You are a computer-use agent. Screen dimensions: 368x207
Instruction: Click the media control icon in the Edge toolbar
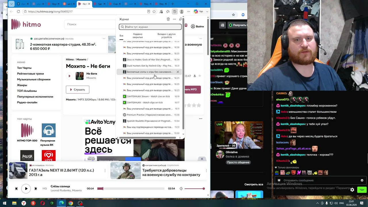(x=161, y=11)
